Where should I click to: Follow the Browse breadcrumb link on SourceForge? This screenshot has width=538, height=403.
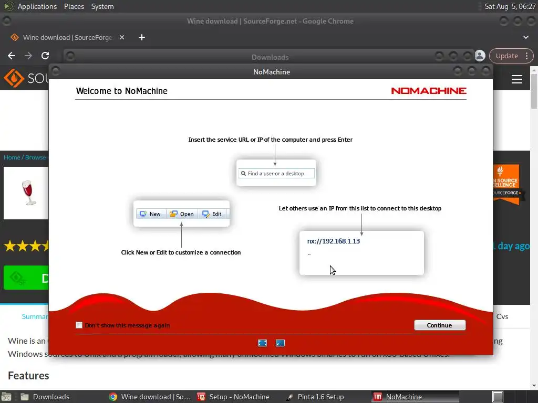[x=35, y=157]
